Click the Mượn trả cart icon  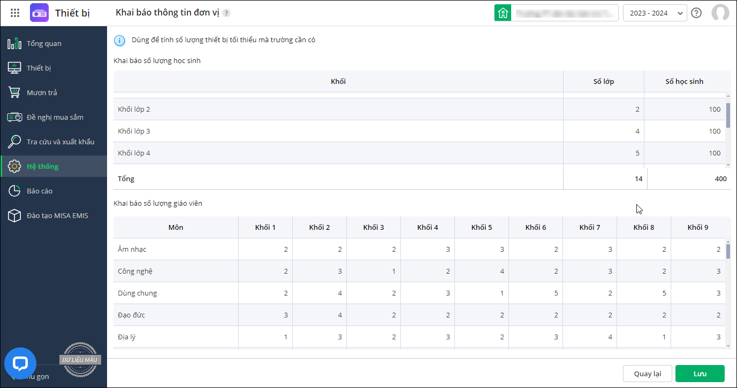click(x=14, y=92)
